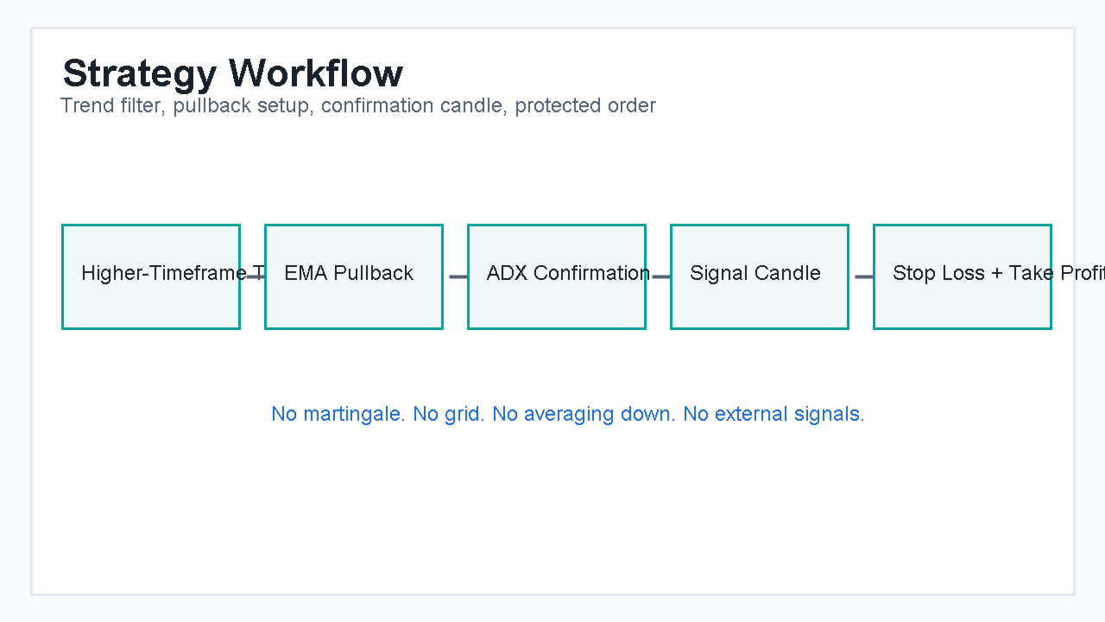The image size is (1105, 622).
Task: Select the Signal Candle step box
Action: pyautogui.click(x=760, y=276)
